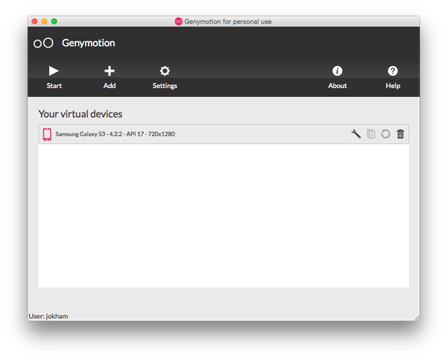Viewport: 447px width, 360px height.
Task: Clone the Samsung Galaxy S3 device
Action: pos(371,133)
